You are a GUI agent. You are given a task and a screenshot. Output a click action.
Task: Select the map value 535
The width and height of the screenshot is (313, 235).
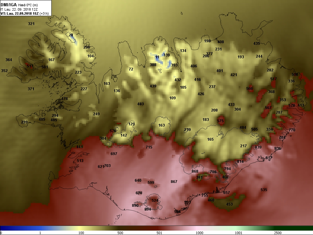pyautogui.click(x=264, y=190)
